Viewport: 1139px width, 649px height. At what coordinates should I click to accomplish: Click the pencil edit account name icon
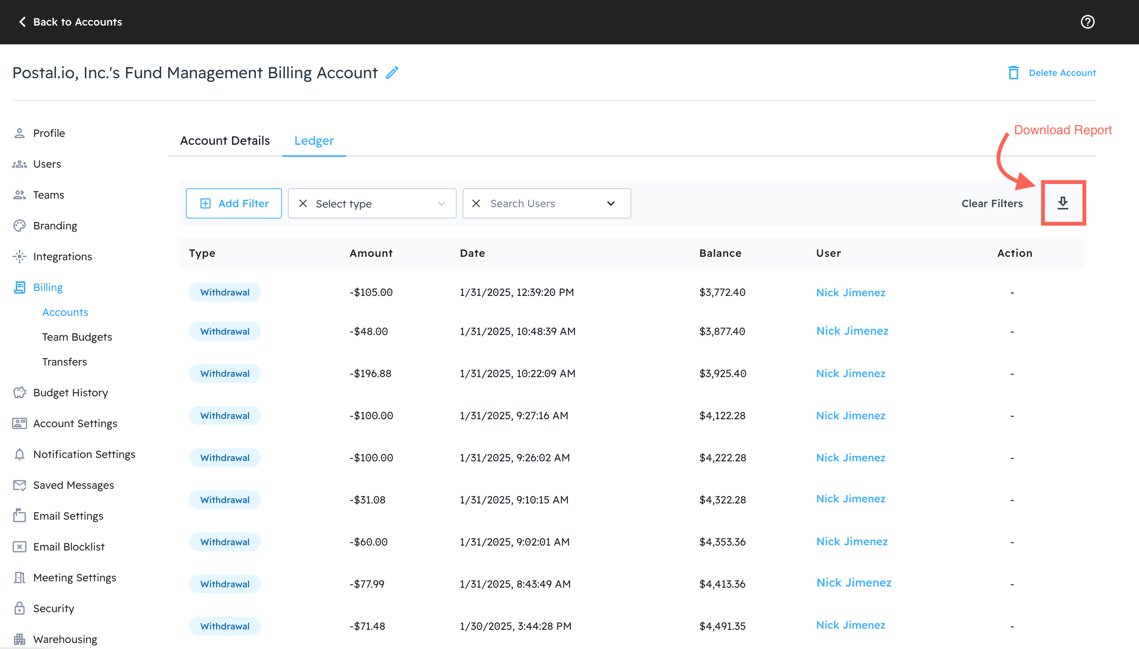[392, 73]
